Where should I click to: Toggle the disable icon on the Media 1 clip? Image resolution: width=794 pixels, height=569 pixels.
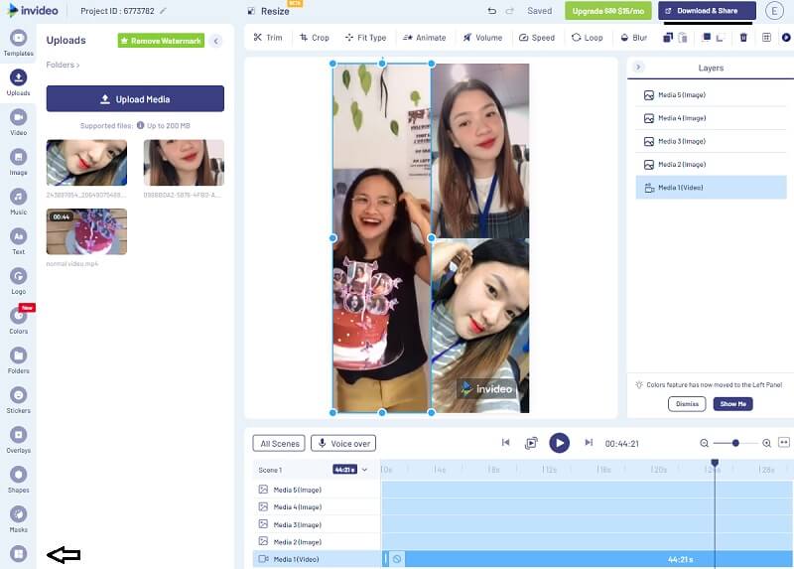[396, 559]
